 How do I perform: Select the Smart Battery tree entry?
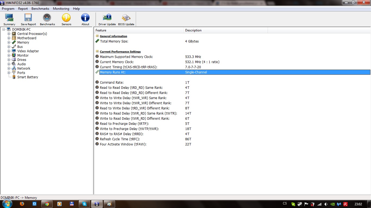[x=27, y=77]
